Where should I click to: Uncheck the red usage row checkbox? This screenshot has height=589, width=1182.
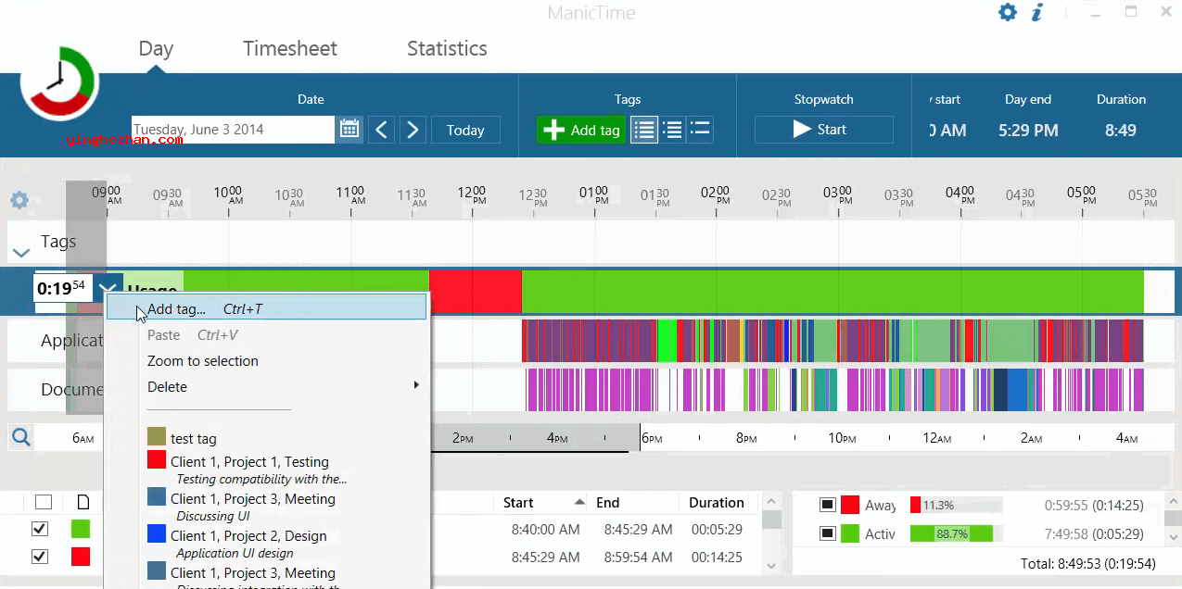click(40, 557)
